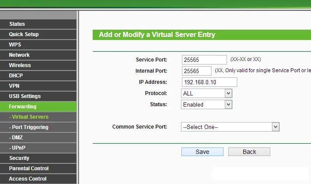
Task: Click the Service Port label
Action: (x=151, y=60)
